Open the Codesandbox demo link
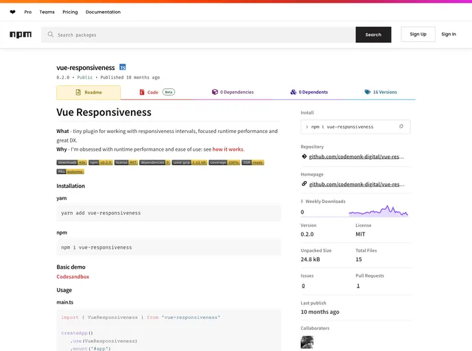 coord(73,277)
